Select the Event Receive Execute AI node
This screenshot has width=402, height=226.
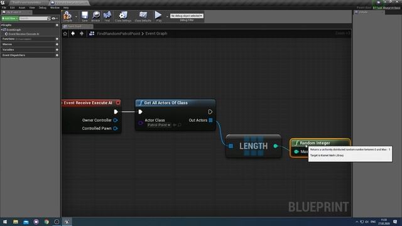(88, 103)
